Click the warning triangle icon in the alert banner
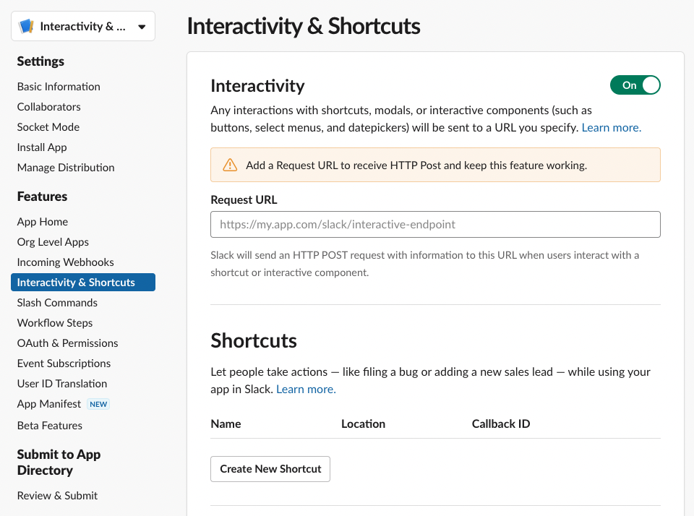This screenshot has height=516, width=694. tap(231, 164)
